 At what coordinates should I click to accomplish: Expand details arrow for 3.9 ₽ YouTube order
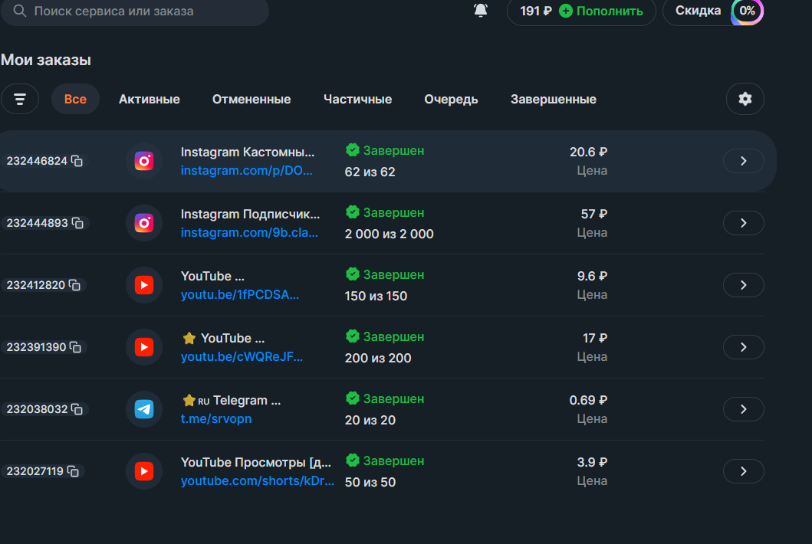pyautogui.click(x=743, y=471)
